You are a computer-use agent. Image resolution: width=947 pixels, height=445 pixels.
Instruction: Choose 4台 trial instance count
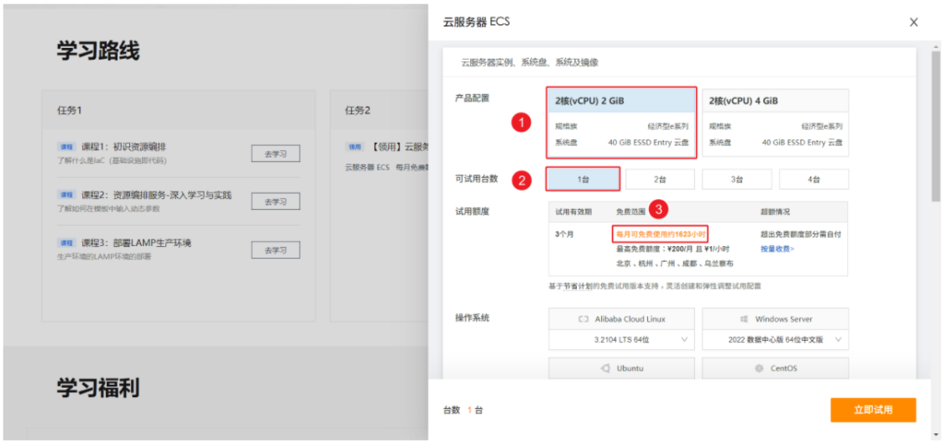pos(814,180)
